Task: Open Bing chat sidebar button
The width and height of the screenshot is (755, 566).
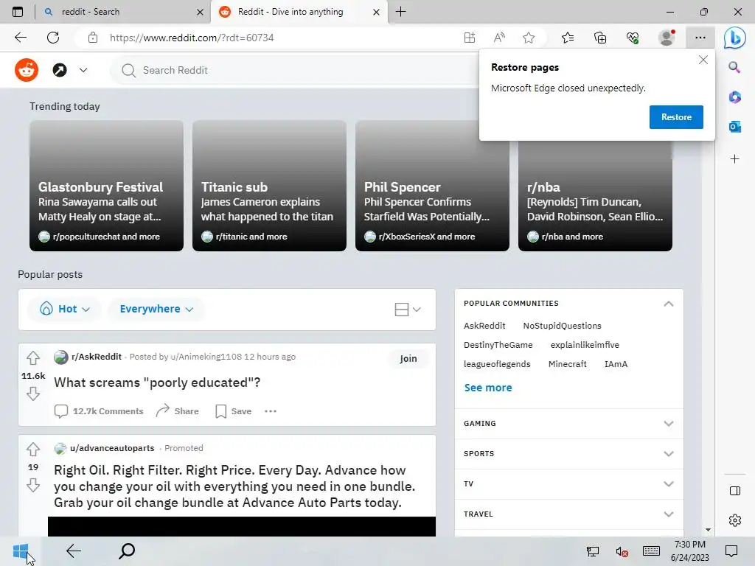Action: coord(735,38)
